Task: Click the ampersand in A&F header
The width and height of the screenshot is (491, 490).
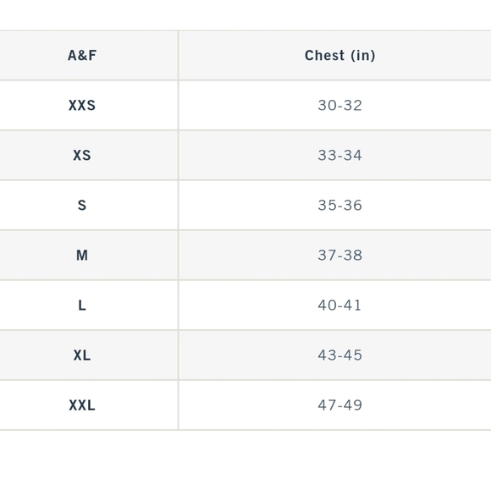Action: coord(82,55)
